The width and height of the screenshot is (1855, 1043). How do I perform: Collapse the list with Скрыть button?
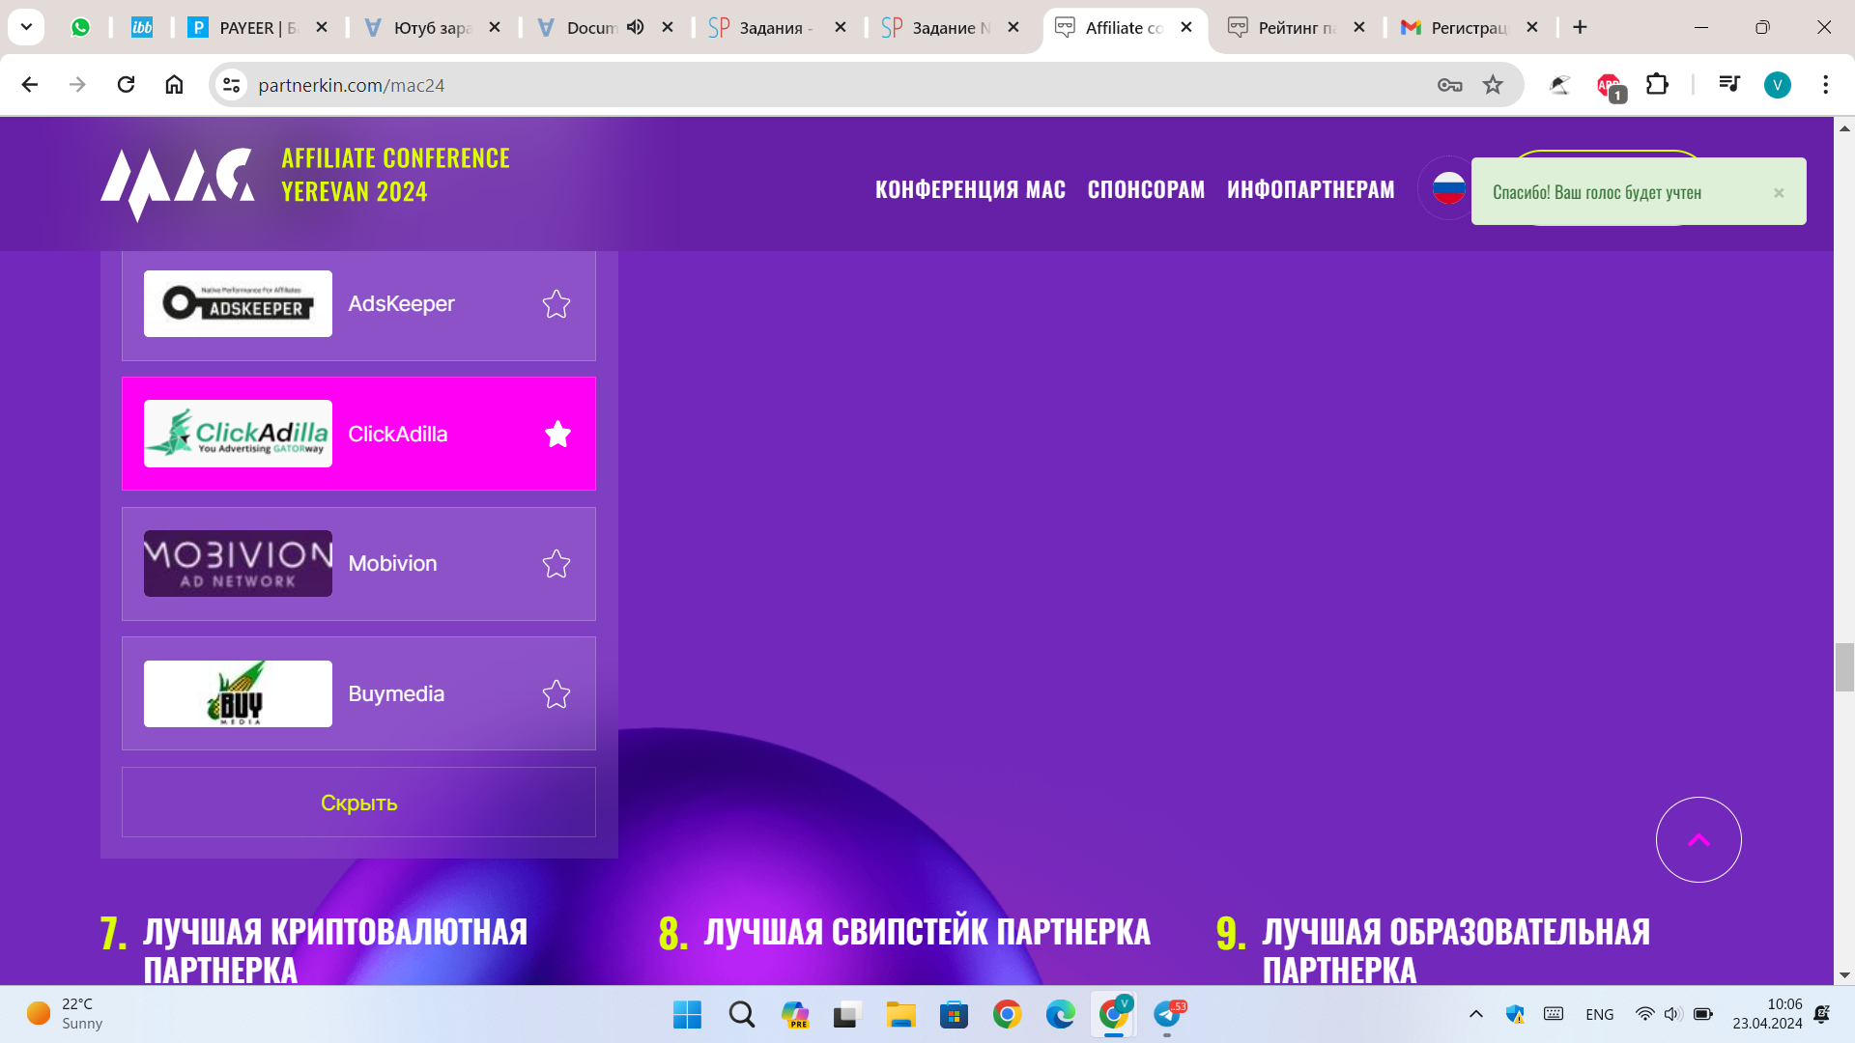pos(358,803)
